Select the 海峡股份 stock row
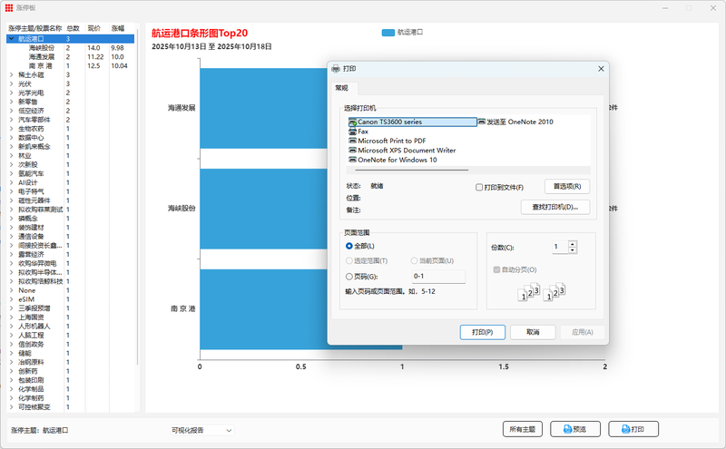Image resolution: width=726 pixels, height=449 pixels. point(71,48)
